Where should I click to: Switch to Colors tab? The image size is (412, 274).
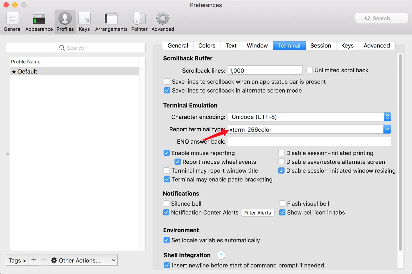(x=207, y=45)
